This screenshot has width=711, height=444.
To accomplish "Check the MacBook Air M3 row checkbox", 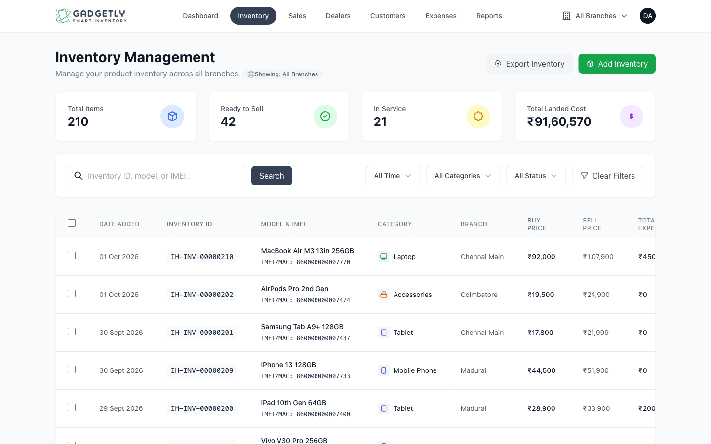I will coord(72,256).
